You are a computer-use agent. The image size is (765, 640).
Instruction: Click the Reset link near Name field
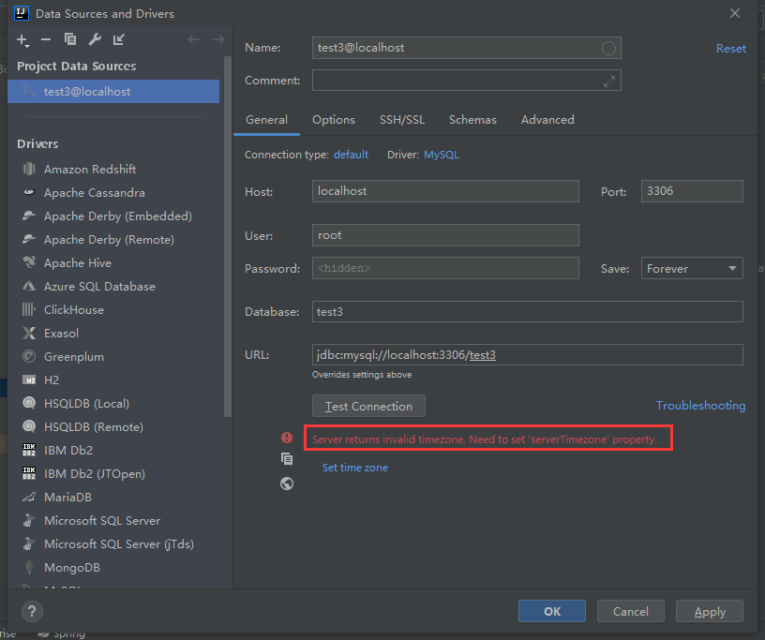click(x=730, y=48)
